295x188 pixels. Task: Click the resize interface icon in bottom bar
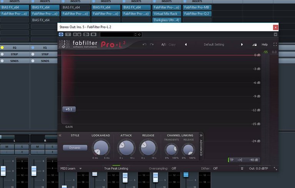click(275, 169)
